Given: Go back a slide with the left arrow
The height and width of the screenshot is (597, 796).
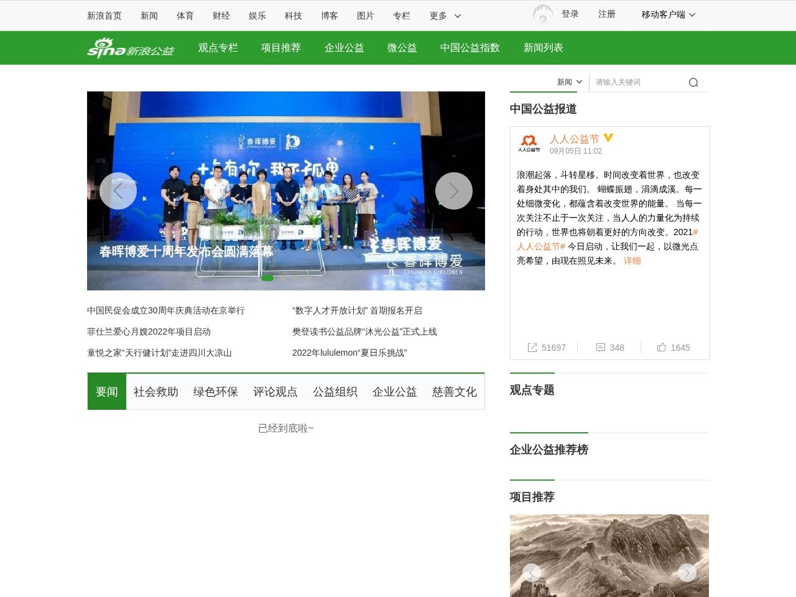Looking at the screenshot, I should [118, 191].
